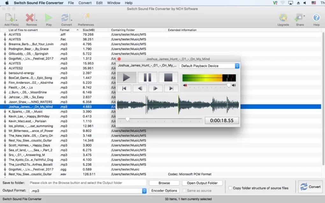Image resolution: width=325 pixels, height=203 pixels.
Task: Click the Upgrade icon in toolbar
Action: 283,18
